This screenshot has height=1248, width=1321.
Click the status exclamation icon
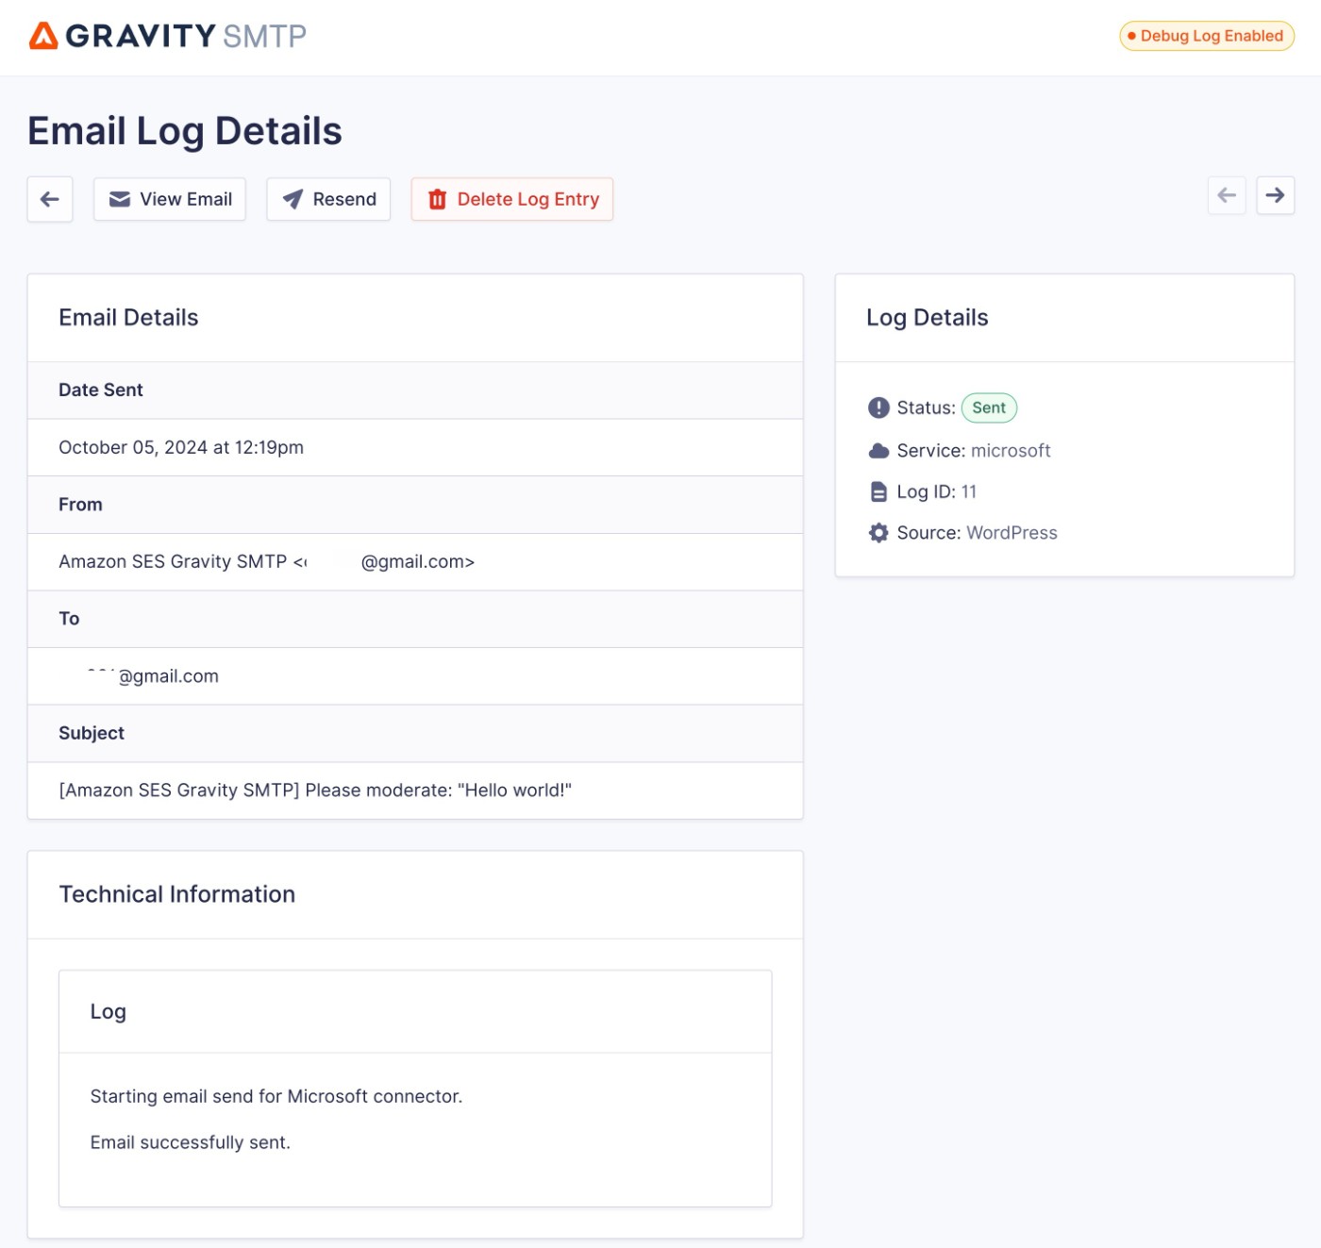click(x=878, y=408)
